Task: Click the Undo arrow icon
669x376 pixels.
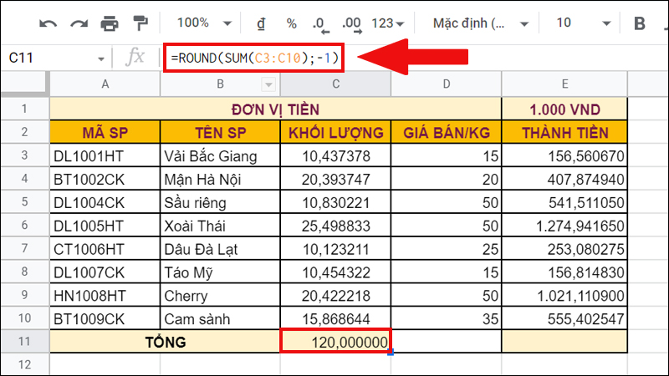Action: (48, 23)
